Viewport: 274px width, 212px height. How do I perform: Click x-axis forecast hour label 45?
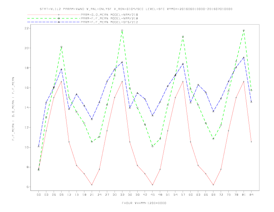click(x=153, y=195)
